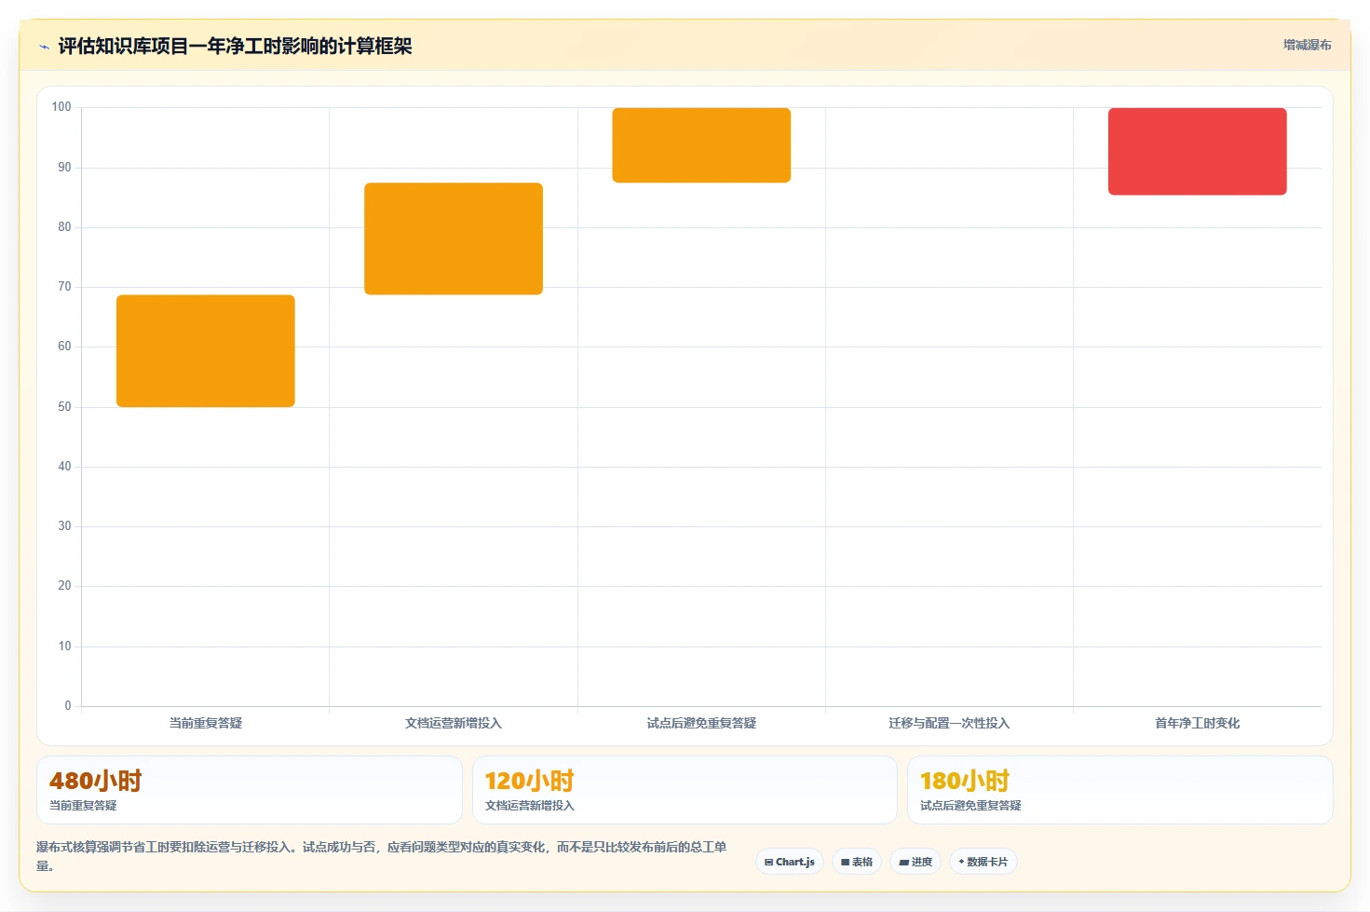Click the 180小时 stat card value

click(x=965, y=781)
